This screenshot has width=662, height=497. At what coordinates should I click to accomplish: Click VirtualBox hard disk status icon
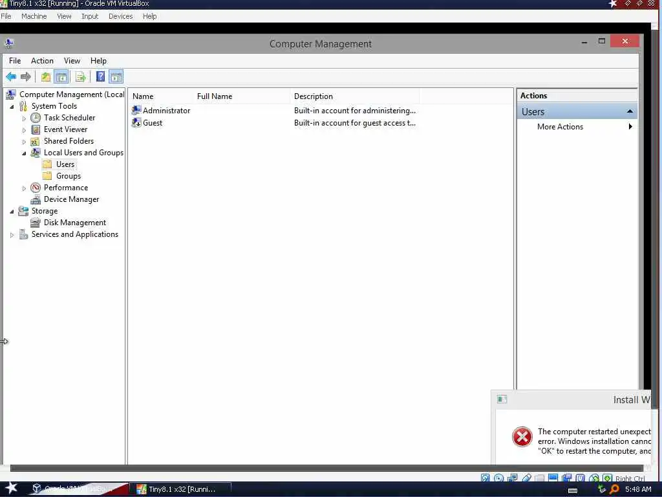click(x=485, y=478)
